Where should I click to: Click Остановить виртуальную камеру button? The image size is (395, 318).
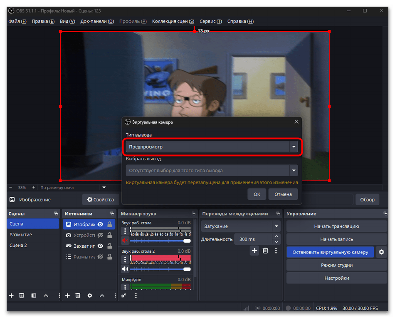[330, 252]
